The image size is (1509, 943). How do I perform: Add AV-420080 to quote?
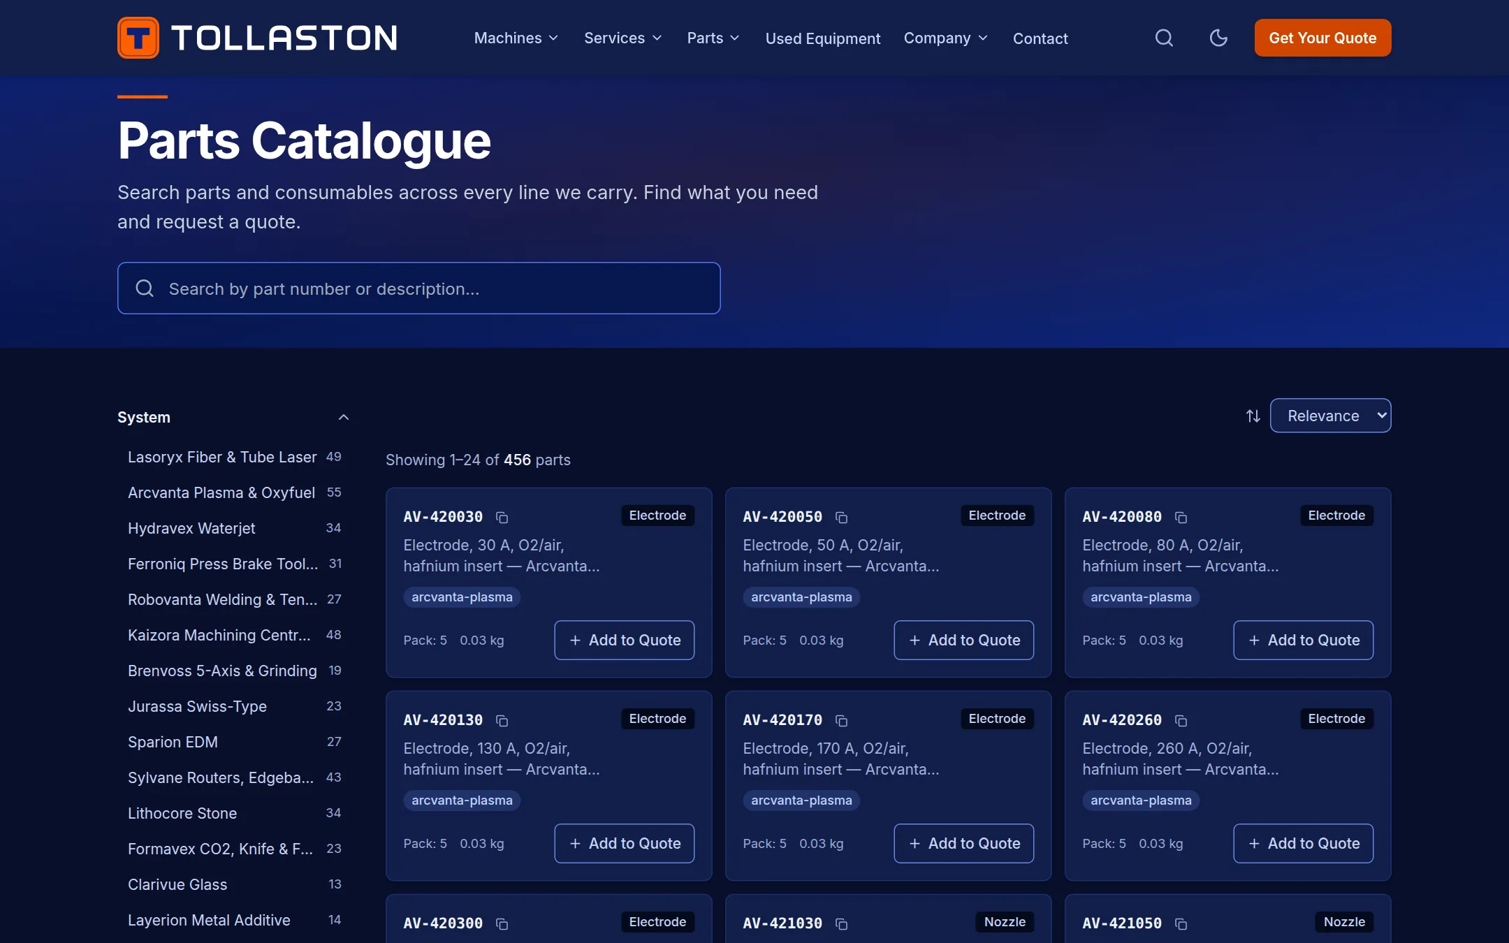point(1303,640)
